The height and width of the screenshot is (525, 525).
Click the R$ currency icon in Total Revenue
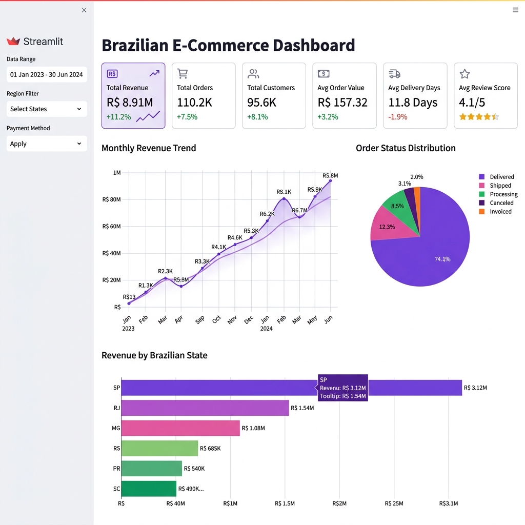112,74
